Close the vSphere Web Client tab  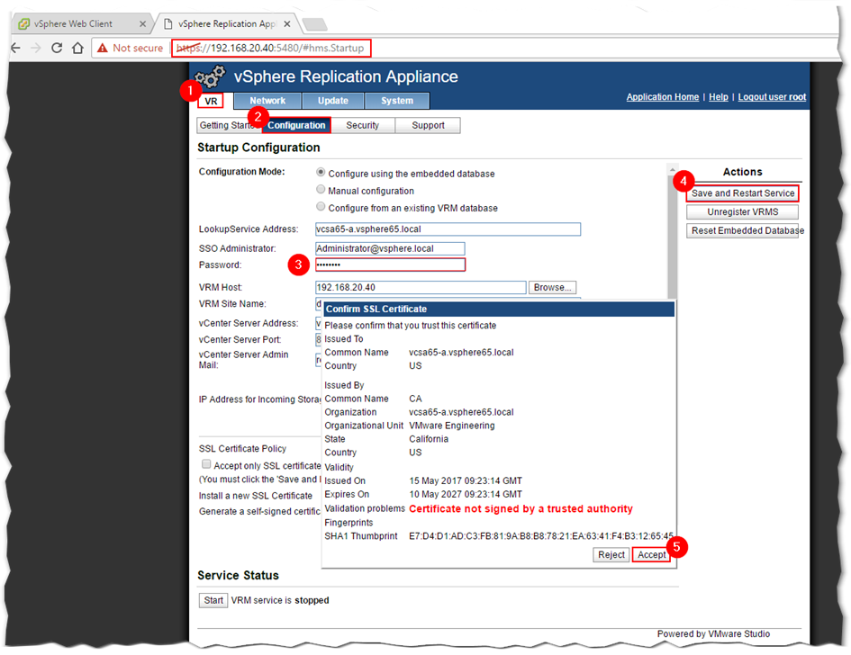click(x=142, y=24)
